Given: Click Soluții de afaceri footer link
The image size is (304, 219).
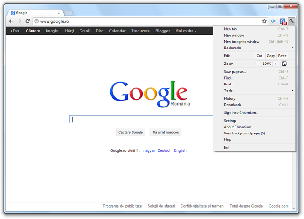Looking at the screenshot, I should 161,206.
